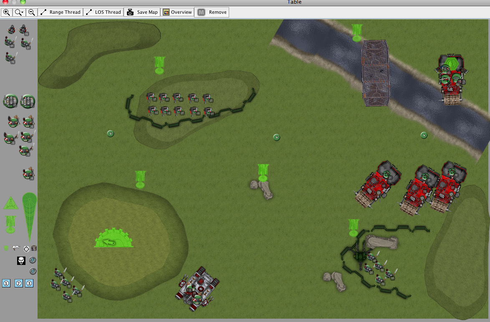Screen dimensions: 490x322
Task: Click the objective disc in the map center
Action: click(x=277, y=137)
